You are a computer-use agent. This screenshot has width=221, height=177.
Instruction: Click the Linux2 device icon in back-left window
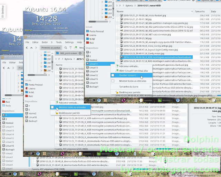coord(4,153)
